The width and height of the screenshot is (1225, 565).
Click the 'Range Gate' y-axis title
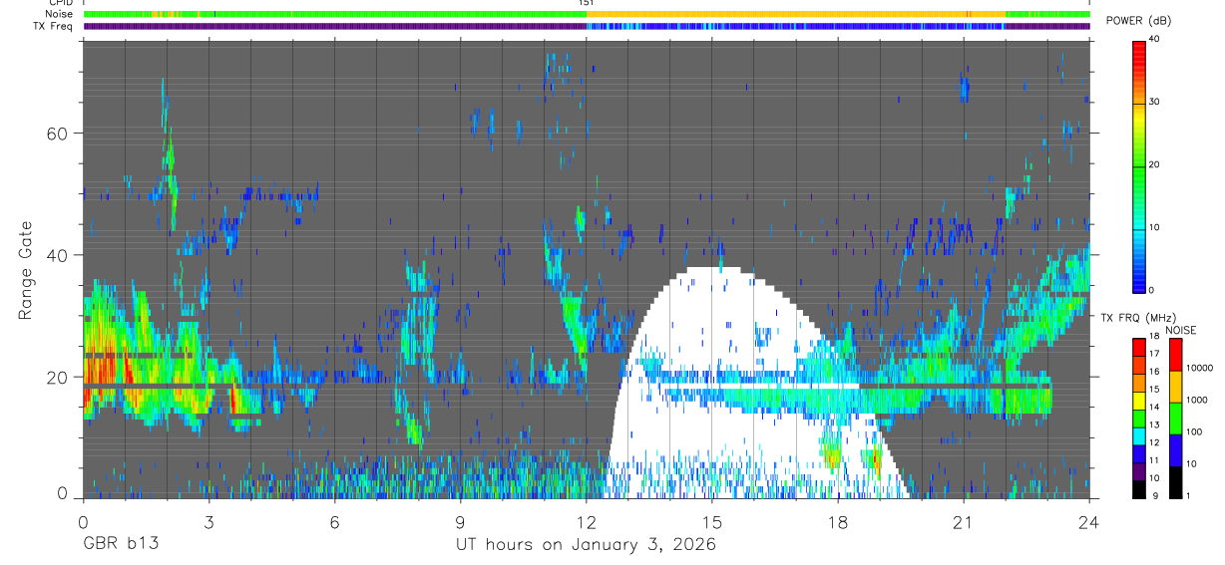(26, 271)
